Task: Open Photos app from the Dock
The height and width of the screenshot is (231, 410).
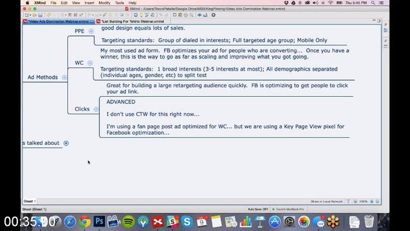Action: pyautogui.click(x=304, y=222)
